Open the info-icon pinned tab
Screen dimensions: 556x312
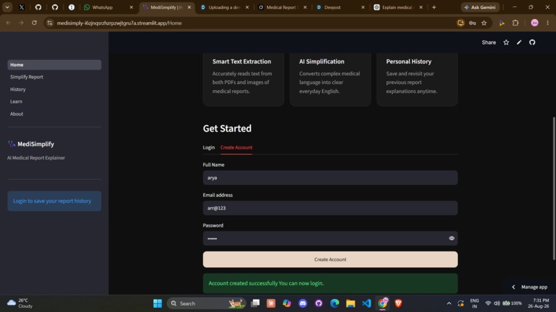71,7
